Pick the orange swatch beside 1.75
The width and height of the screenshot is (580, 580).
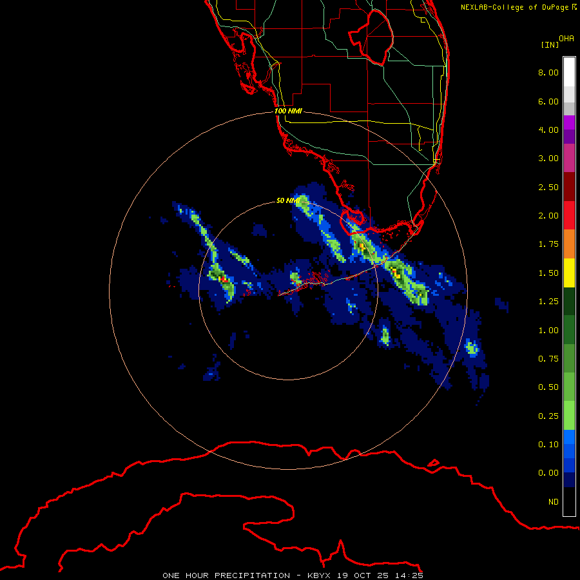tap(569, 244)
